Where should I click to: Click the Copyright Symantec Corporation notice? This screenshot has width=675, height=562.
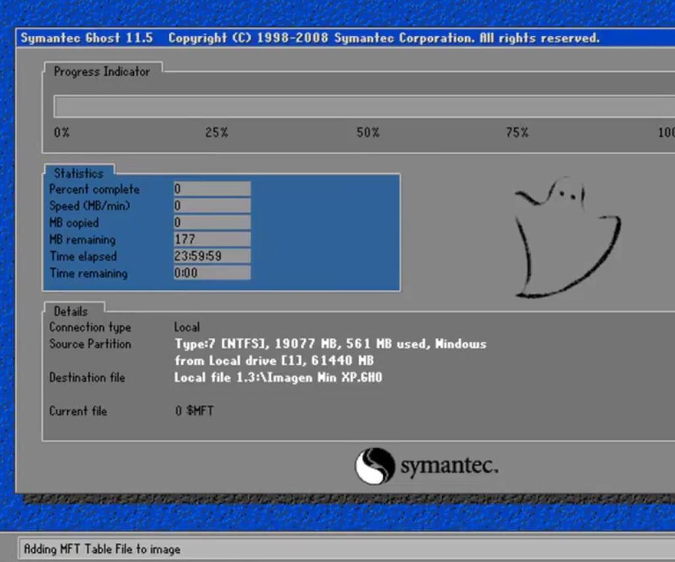pos(384,38)
